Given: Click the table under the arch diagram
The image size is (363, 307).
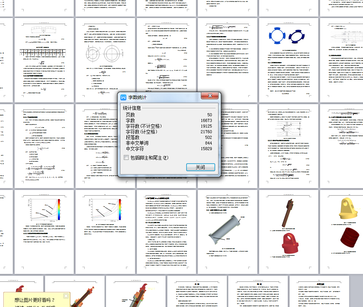Looking at the screenshot, I should 43,52.
